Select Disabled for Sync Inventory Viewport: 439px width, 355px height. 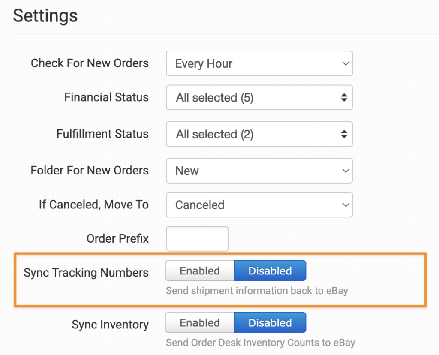point(270,323)
